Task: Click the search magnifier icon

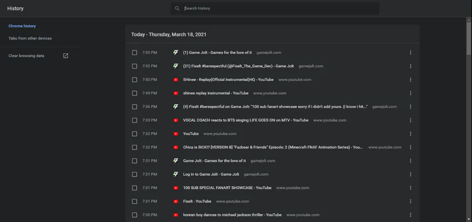Action: tap(177, 8)
